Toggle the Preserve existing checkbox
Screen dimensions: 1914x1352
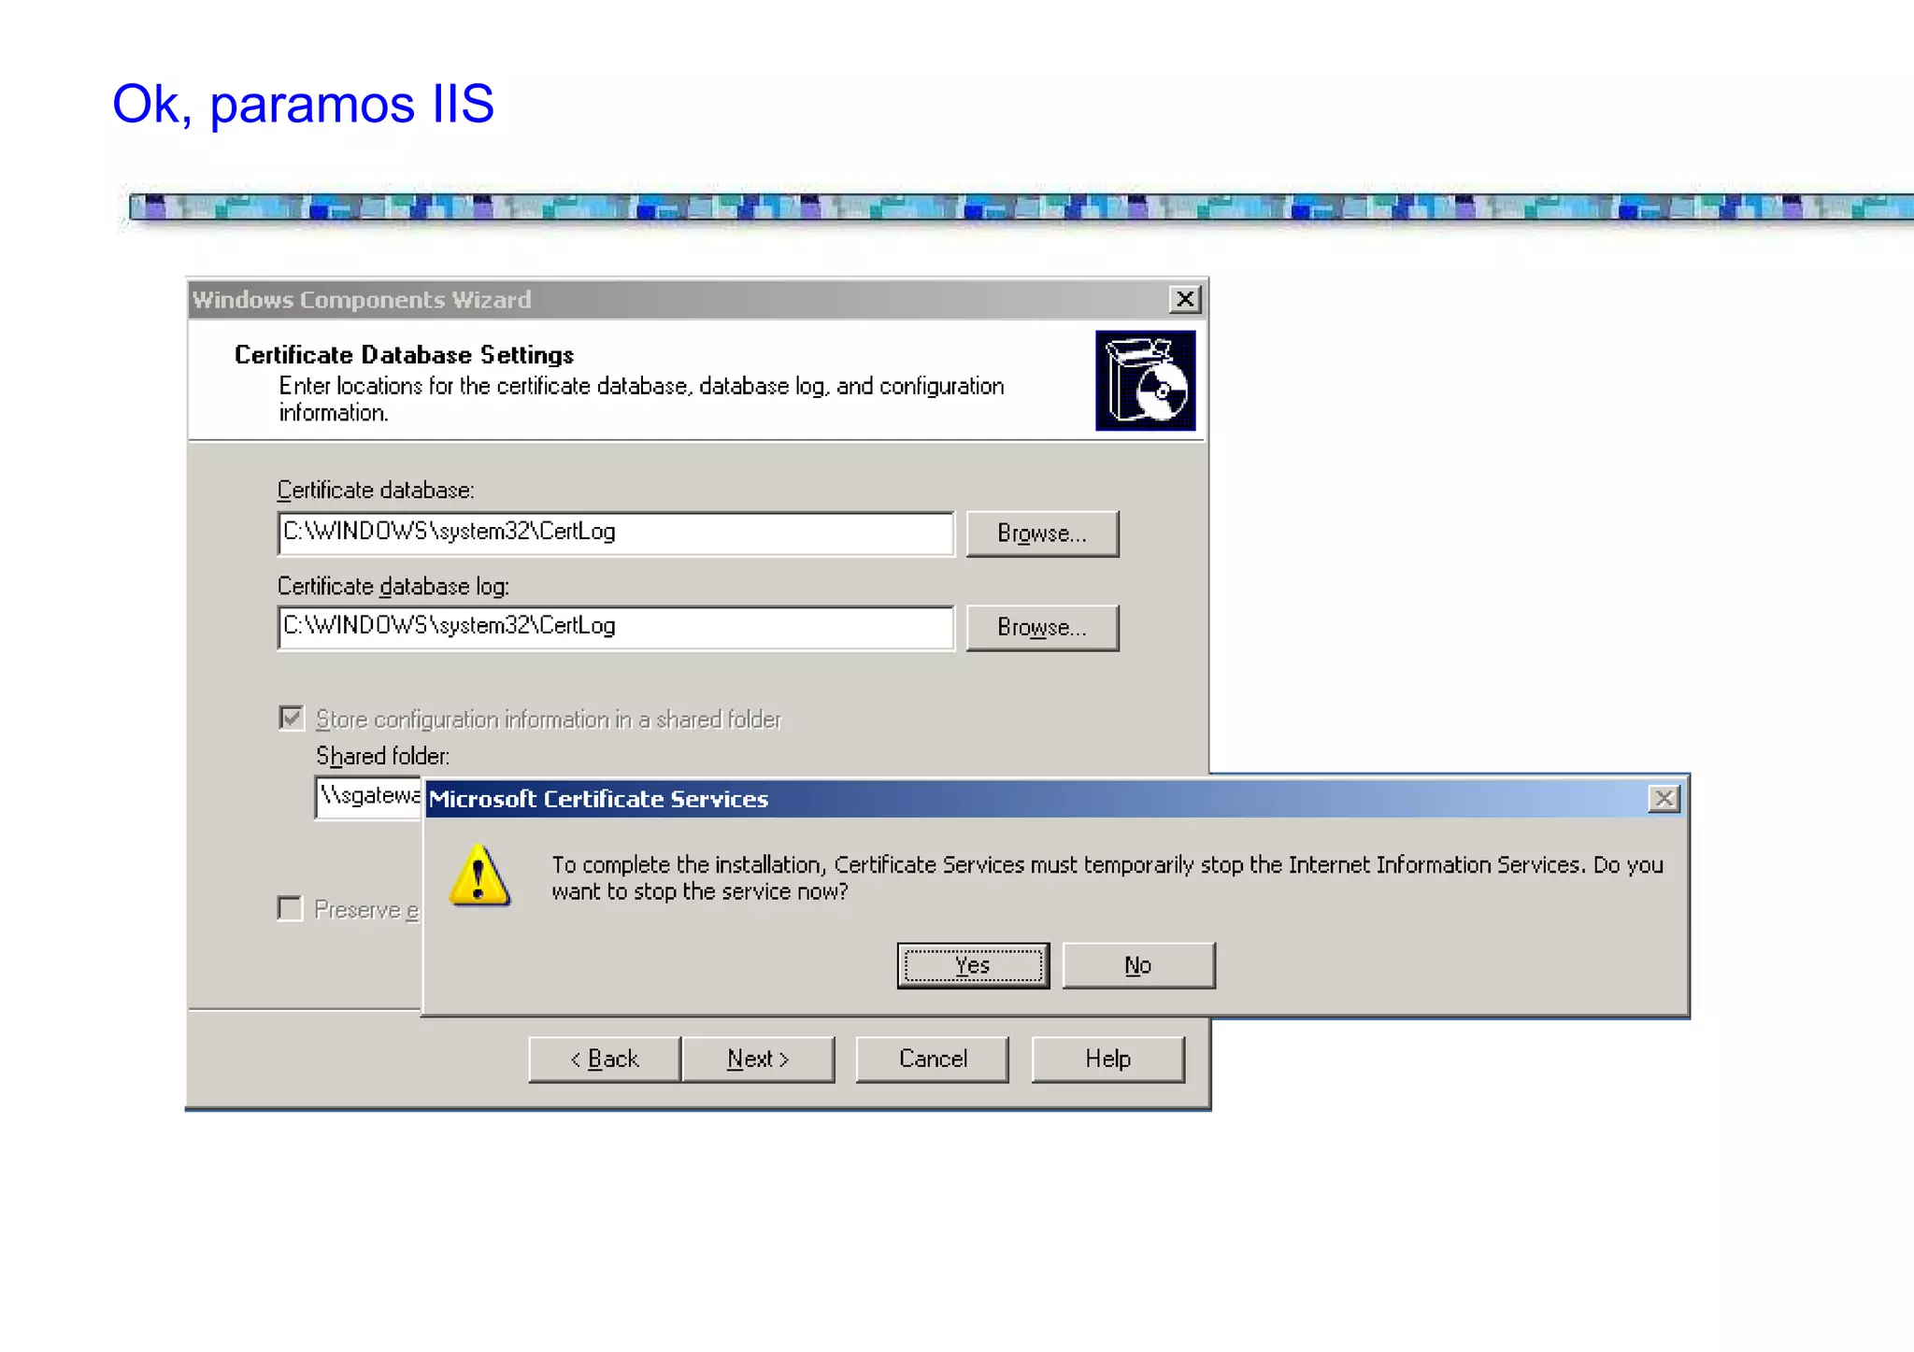point(291,908)
